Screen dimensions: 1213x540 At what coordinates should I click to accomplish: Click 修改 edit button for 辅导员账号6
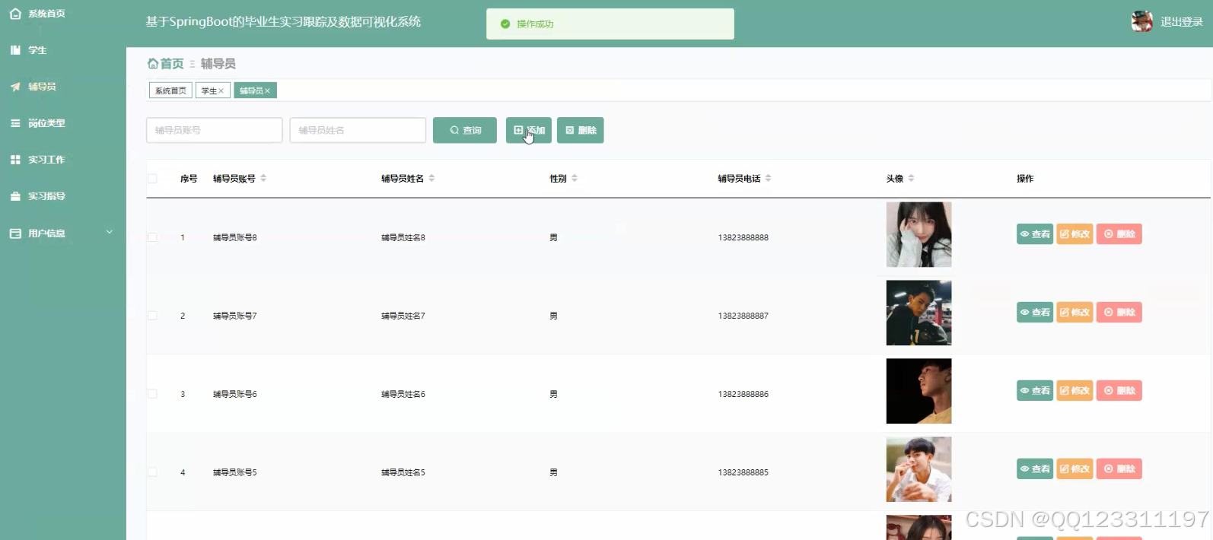coord(1075,391)
